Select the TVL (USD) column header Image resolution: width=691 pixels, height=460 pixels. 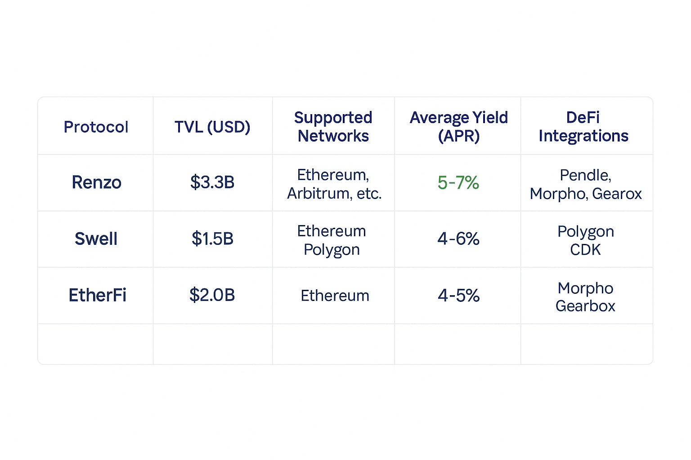click(x=212, y=127)
